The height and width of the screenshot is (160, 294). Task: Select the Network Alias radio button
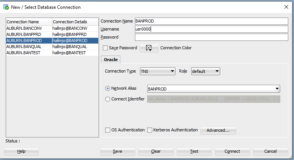107,89
